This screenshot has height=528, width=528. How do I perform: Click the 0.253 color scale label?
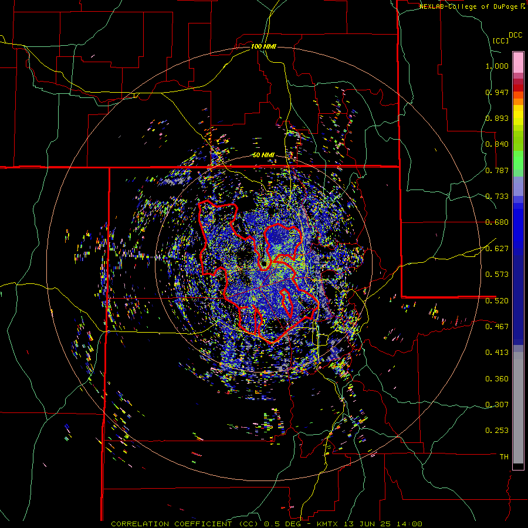tap(497, 431)
